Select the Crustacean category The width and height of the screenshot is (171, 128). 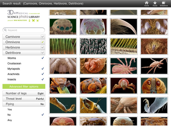click(14, 64)
